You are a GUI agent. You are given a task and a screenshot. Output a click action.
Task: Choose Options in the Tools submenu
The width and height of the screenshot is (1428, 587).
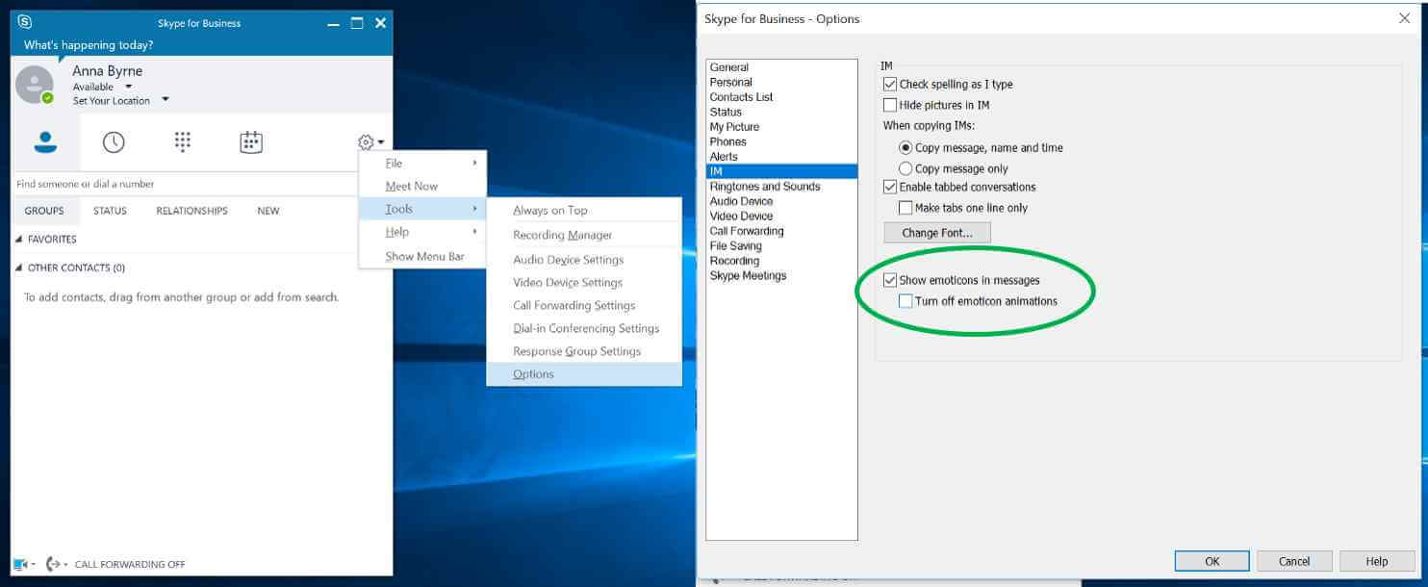533,374
